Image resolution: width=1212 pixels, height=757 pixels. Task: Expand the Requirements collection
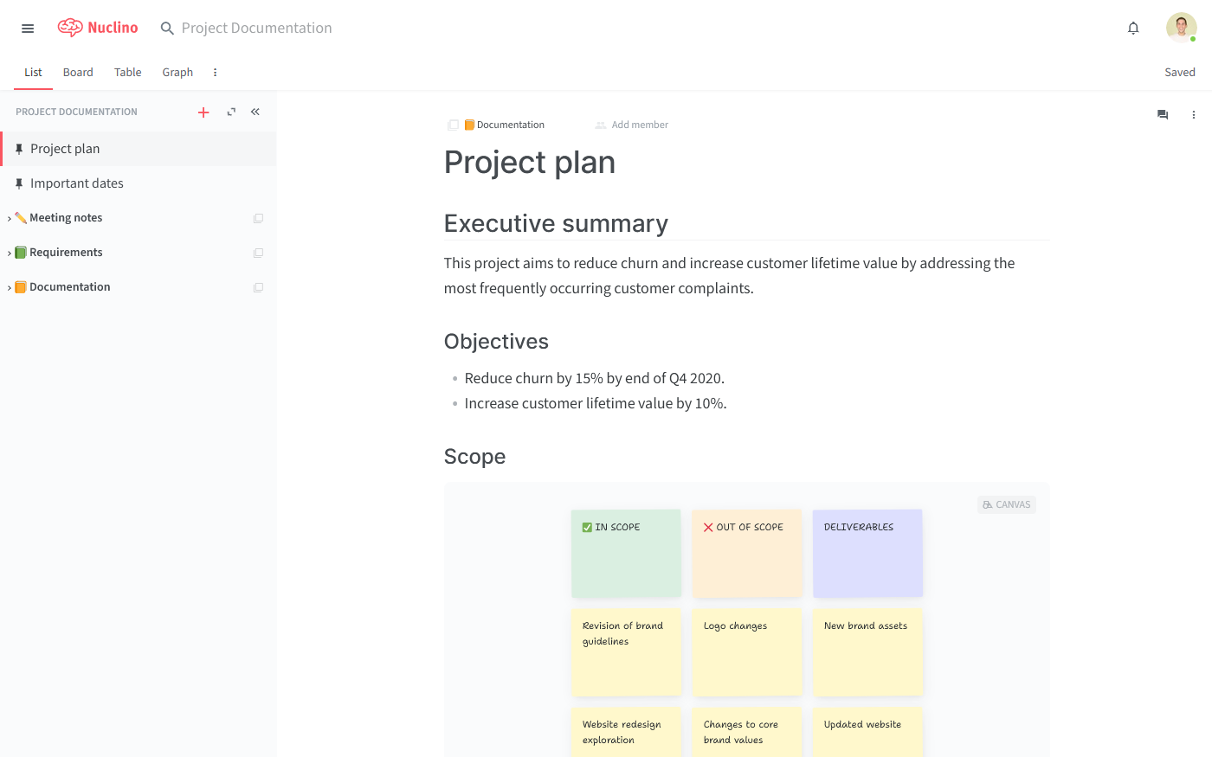click(10, 253)
